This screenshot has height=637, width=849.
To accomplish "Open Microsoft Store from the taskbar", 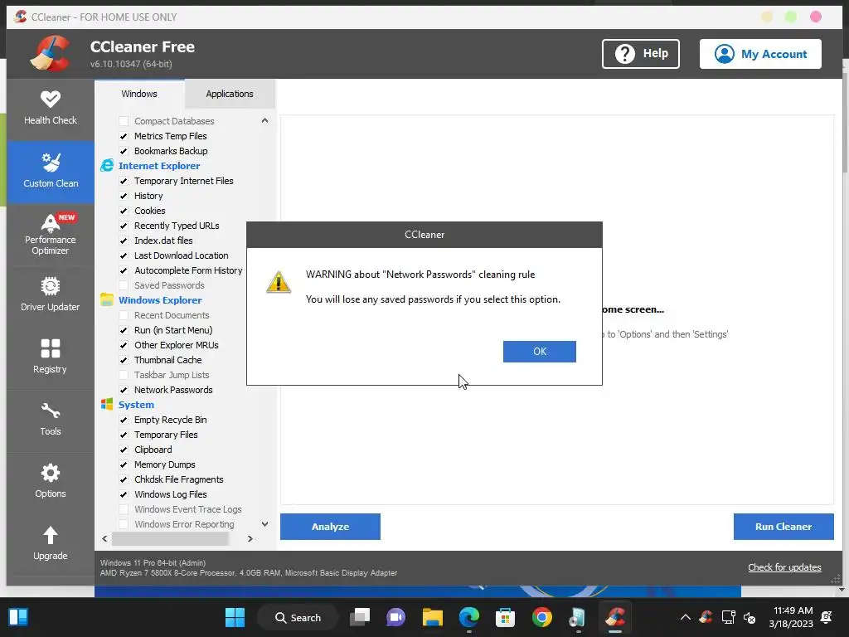I will (x=505, y=617).
